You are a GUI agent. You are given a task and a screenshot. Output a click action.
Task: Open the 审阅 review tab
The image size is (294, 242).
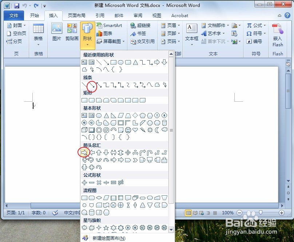coord(138,15)
